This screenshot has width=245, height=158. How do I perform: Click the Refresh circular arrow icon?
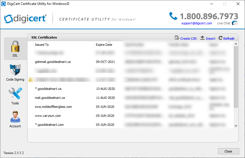(x=220, y=38)
